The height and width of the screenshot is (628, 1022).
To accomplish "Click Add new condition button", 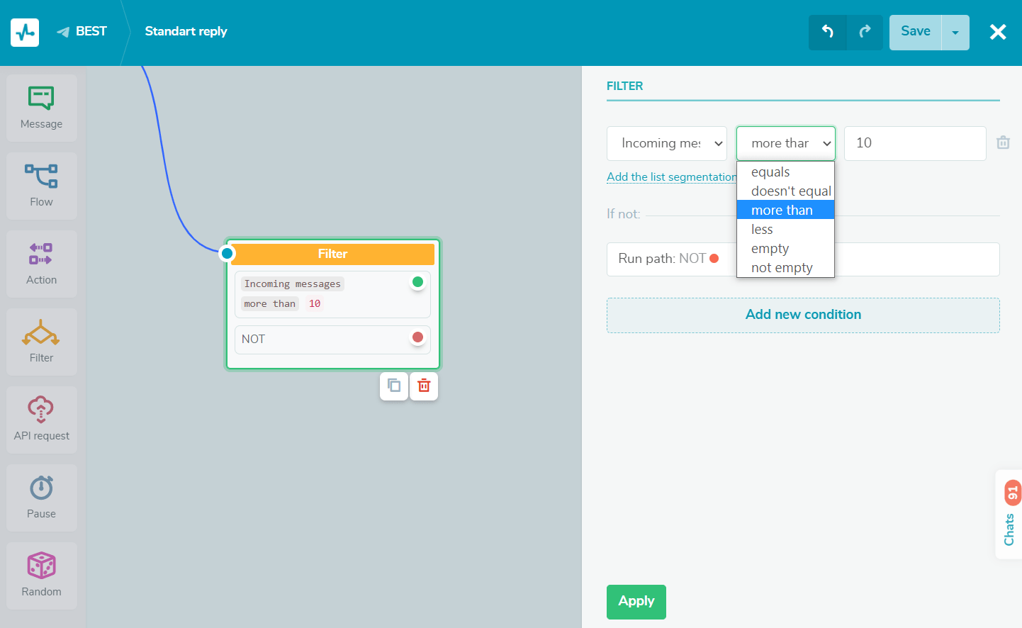I will pos(803,315).
